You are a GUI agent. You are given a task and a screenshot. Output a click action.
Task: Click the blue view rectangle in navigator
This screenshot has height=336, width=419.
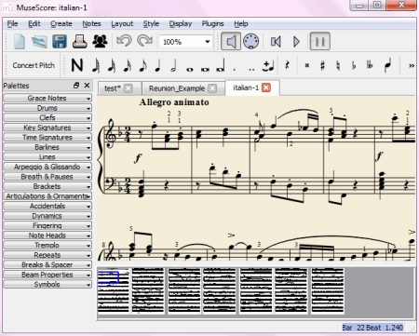coord(108,277)
